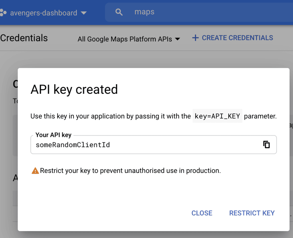This screenshot has height=238, width=293.
Task: Click RESTRICT KEY in the dialog
Action: pos(252,213)
